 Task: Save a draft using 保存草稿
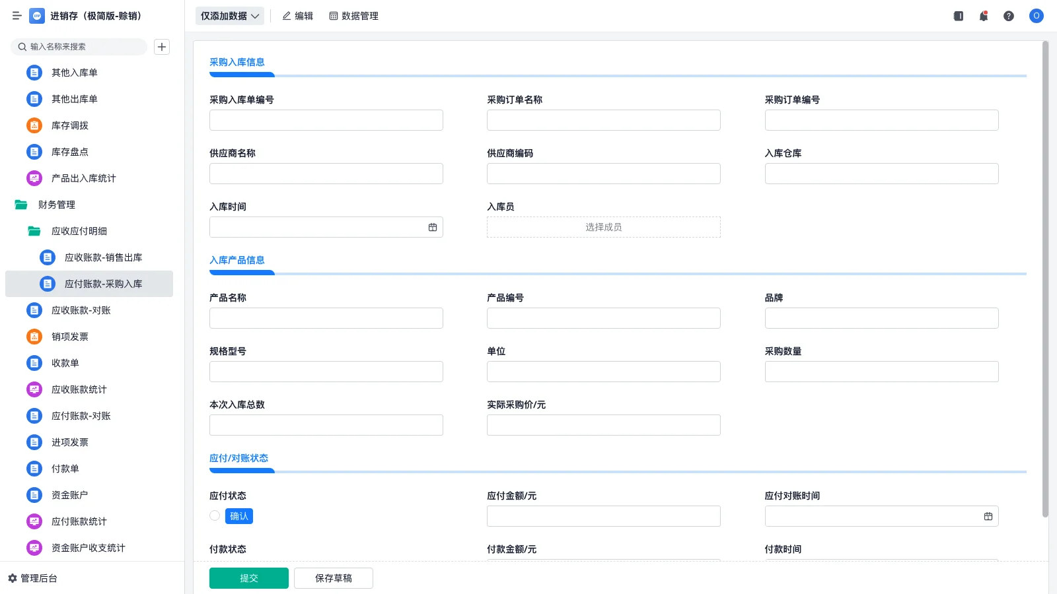tap(333, 577)
